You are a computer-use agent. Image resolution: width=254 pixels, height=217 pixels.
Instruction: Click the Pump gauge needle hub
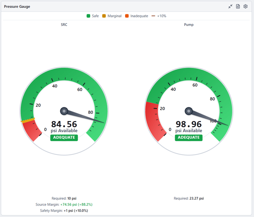189,111
